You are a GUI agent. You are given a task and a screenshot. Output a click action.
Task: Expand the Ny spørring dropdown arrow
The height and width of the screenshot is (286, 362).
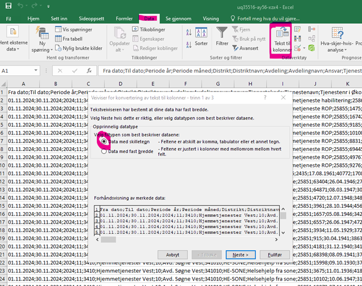tap(51, 50)
